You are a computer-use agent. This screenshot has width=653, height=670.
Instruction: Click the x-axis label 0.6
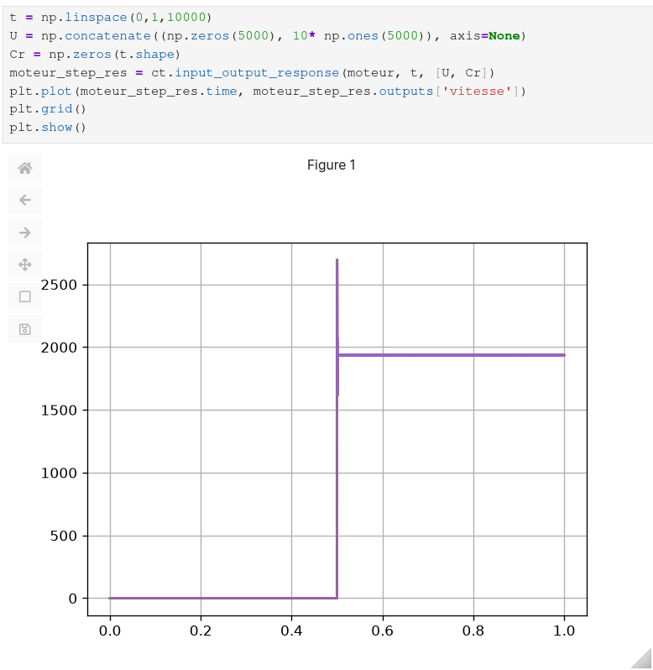383,631
